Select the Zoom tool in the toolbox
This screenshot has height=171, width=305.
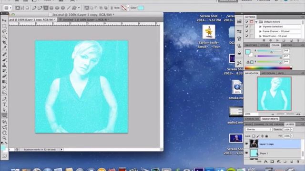tap(4, 138)
